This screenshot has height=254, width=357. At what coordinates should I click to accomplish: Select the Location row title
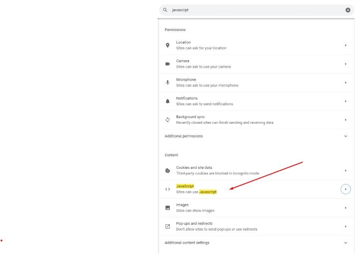point(183,42)
